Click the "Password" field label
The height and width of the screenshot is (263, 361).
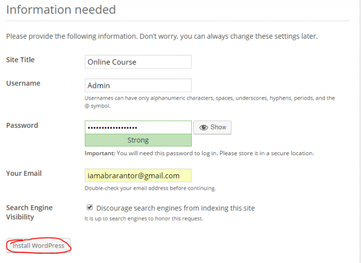[x=22, y=125]
